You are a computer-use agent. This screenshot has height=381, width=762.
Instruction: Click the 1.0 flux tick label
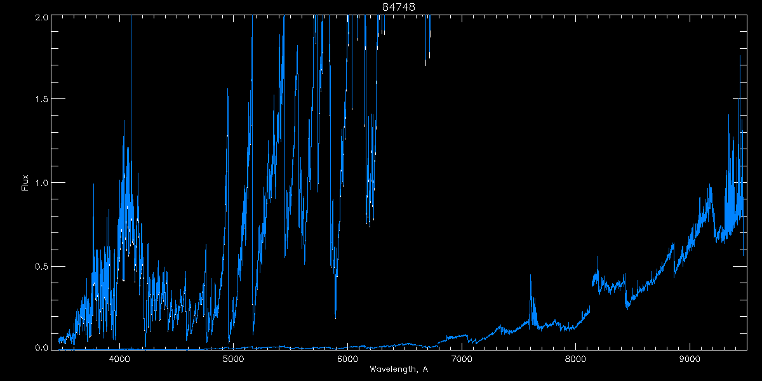(x=41, y=183)
